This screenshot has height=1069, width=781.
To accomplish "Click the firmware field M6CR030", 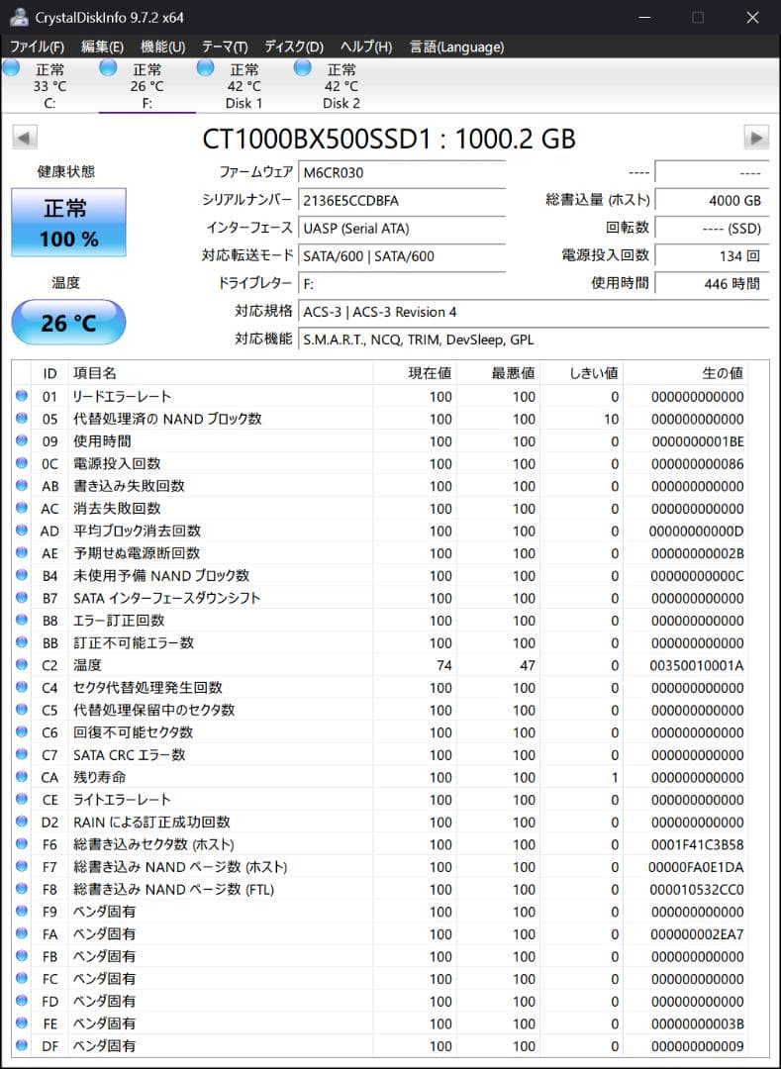I will pyautogui.click(x=402, y=173).
